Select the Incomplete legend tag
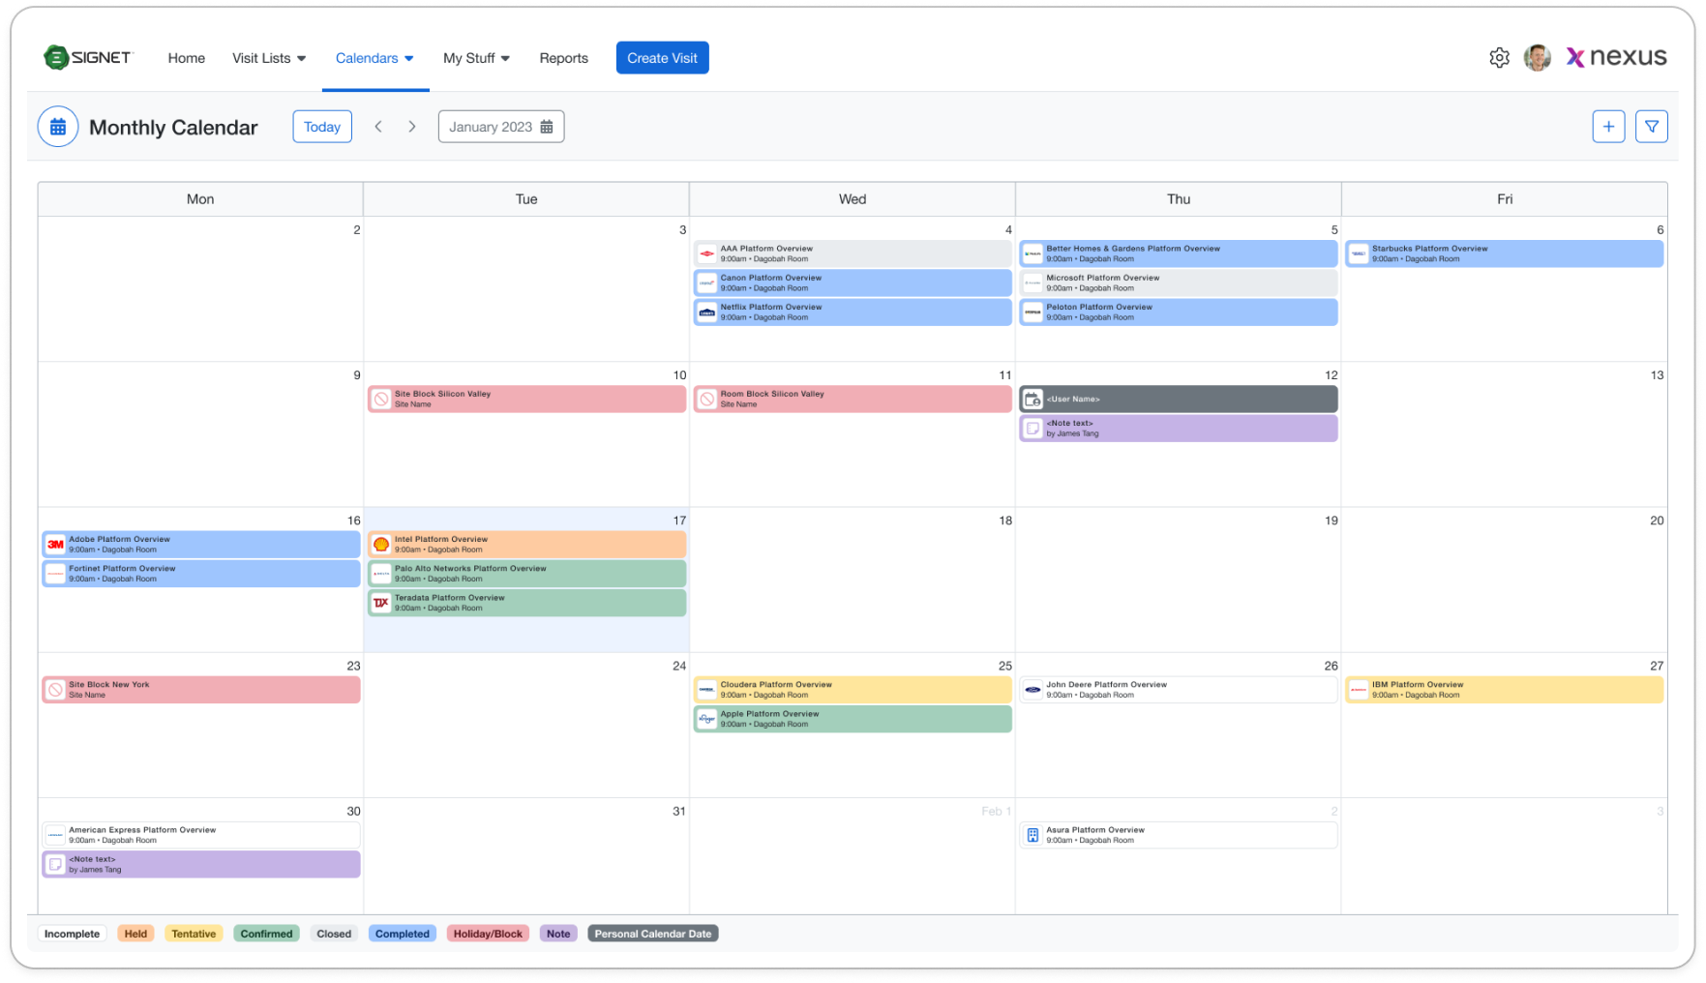 coord(72,934)
